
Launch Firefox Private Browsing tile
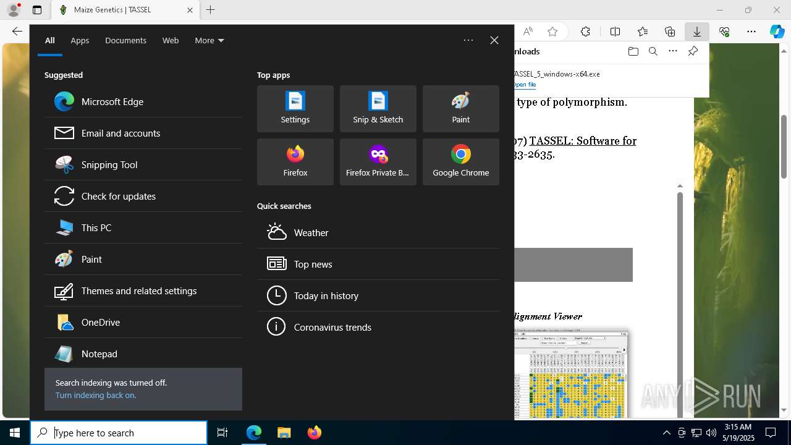(x=378, y=162)
